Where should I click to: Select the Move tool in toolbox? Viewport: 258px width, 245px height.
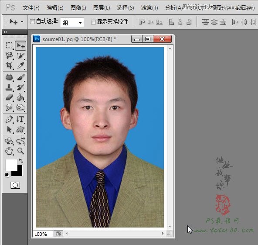click(x=20, y=45)
